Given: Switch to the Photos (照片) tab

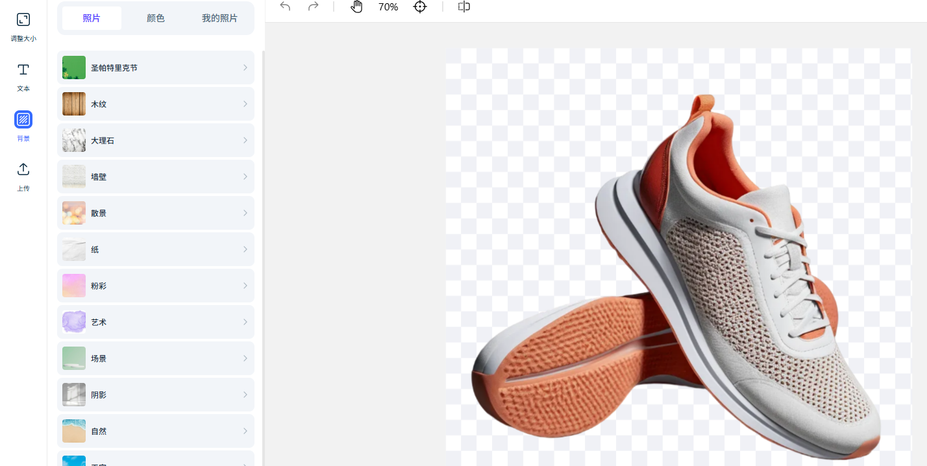Looking at the screenshot, I should point(92,18).
